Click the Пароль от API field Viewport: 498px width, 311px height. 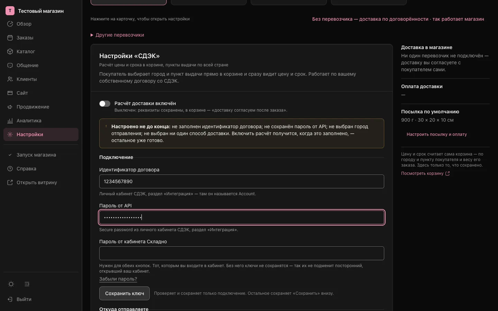[242, 217]
